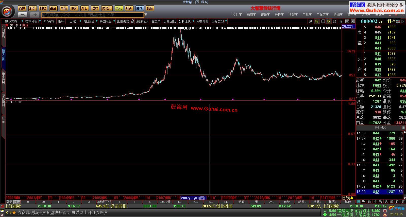406x217 pixels.
Task: Click the F10资料 toolbar item
Action: point(49,21)
